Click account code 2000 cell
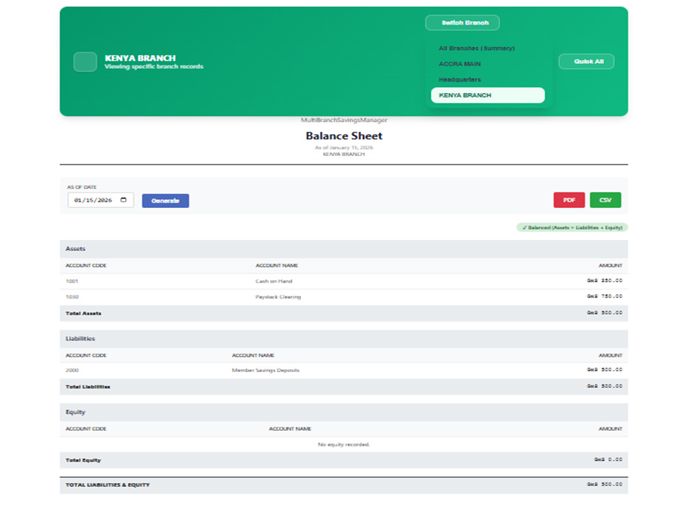Screen dimensions: 684x513 [72, 370]
